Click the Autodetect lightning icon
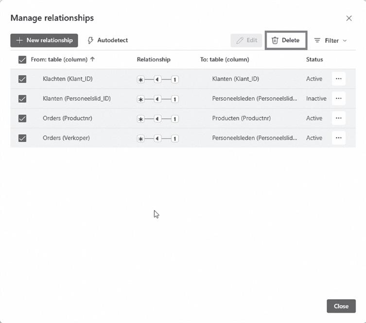The image size is (366, 323). tap(90, 40)
